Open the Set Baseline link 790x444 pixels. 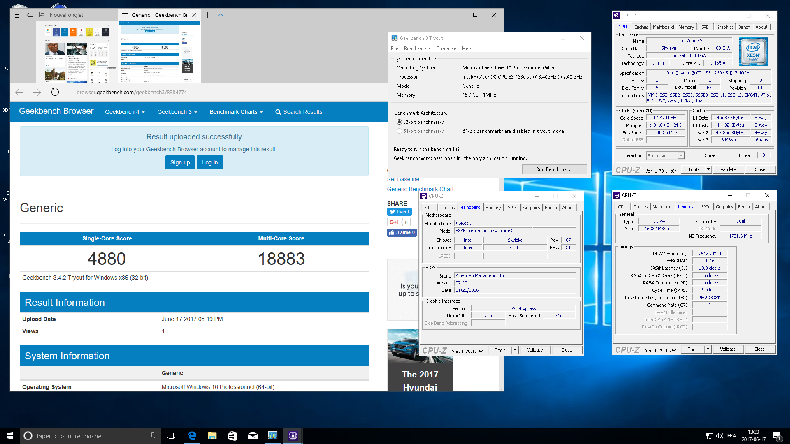coord(403,180)
